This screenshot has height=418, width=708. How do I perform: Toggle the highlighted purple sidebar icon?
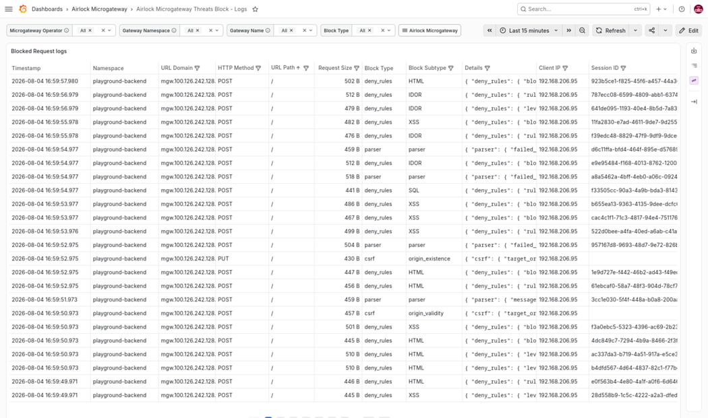tap(694, 80)
